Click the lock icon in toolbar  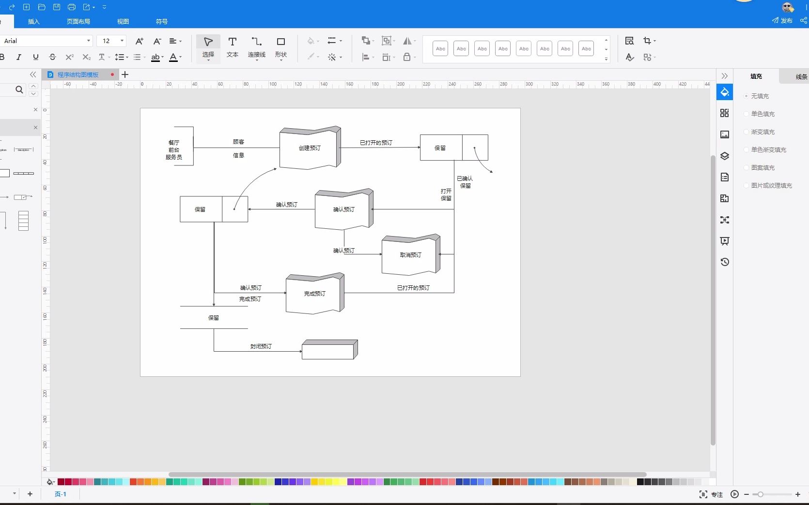click(407, 57)
